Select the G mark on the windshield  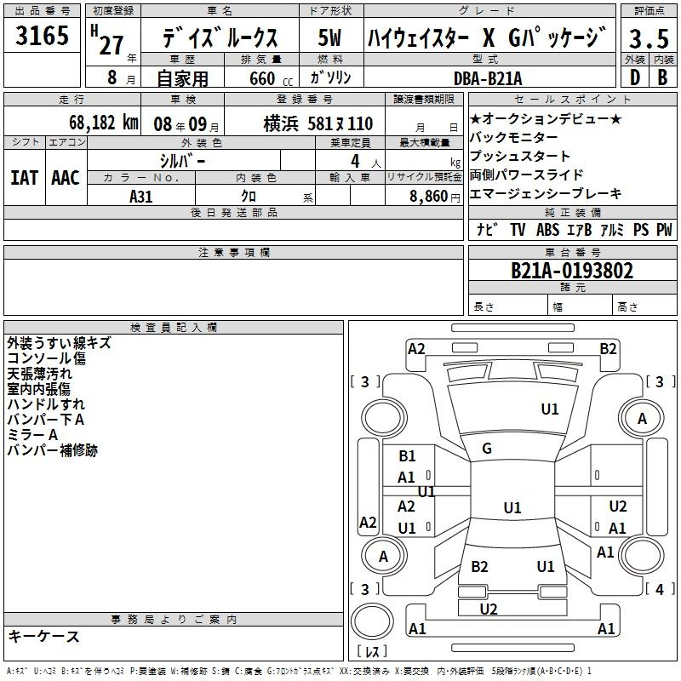pyautogui.click(x=487, y=449)
